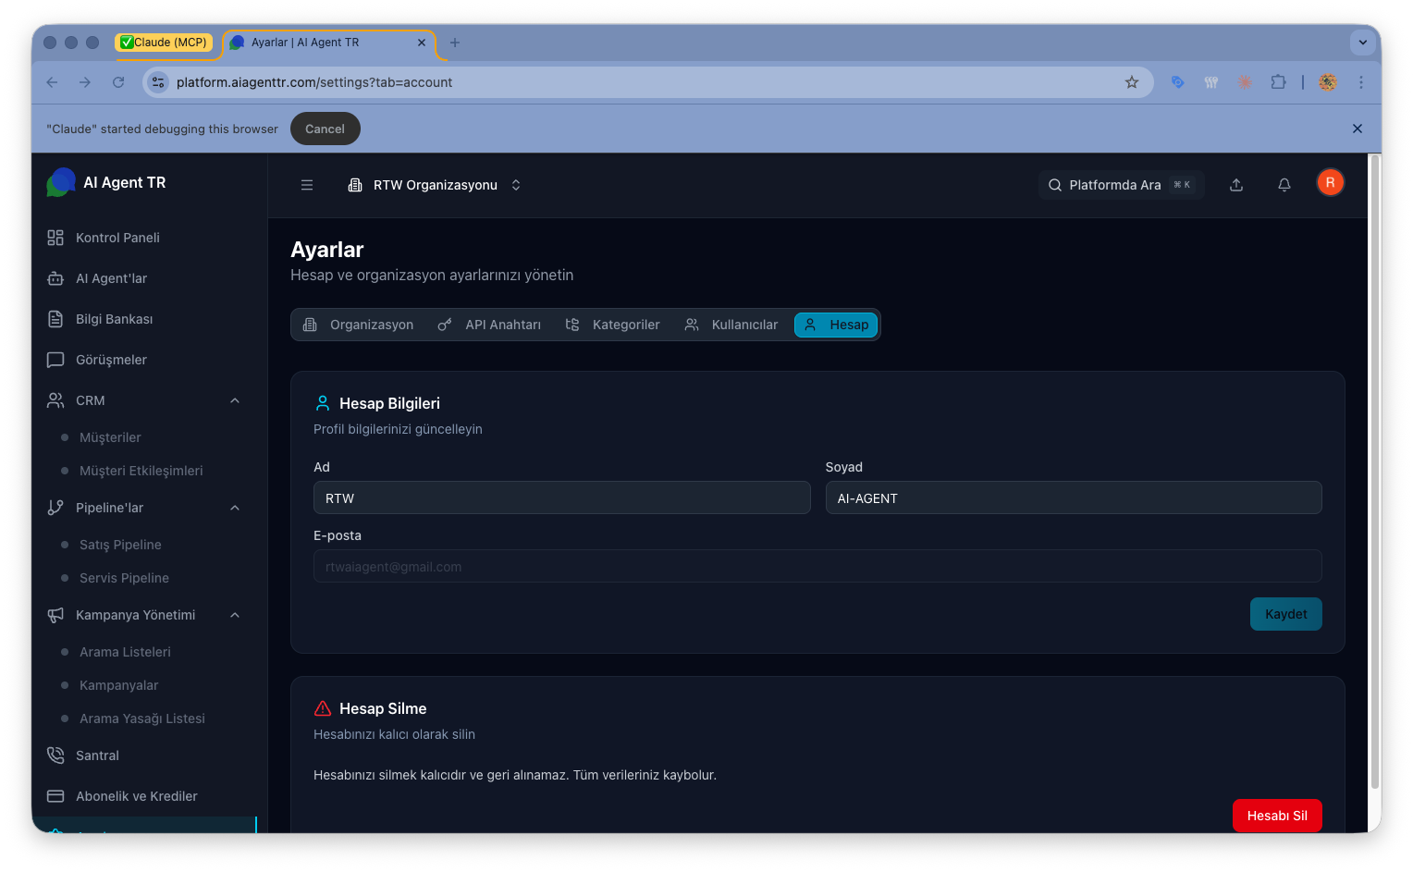Go to Bilgi Bankası document icon

tap(55, 319)
